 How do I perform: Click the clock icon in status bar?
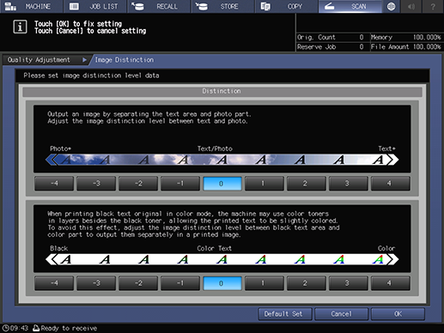pyautogui.click(x=5, y=328)
